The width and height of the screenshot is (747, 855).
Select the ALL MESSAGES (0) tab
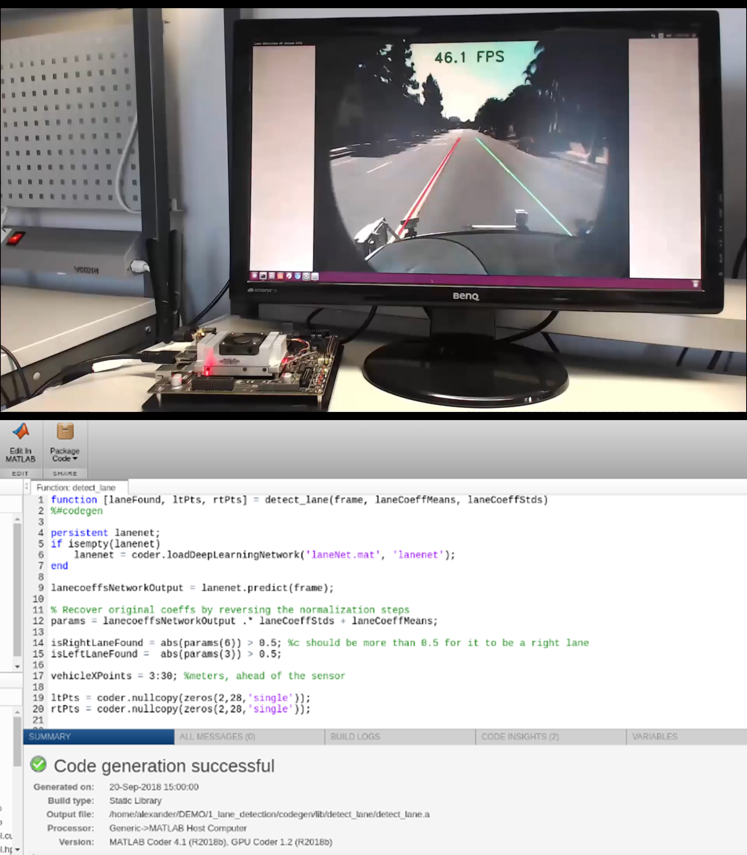pyautogui.click(x=216, y=737)
